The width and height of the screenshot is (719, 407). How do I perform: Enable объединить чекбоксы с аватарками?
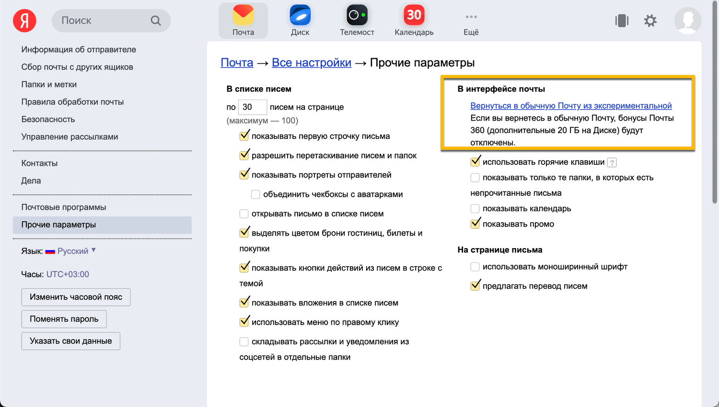255,194
